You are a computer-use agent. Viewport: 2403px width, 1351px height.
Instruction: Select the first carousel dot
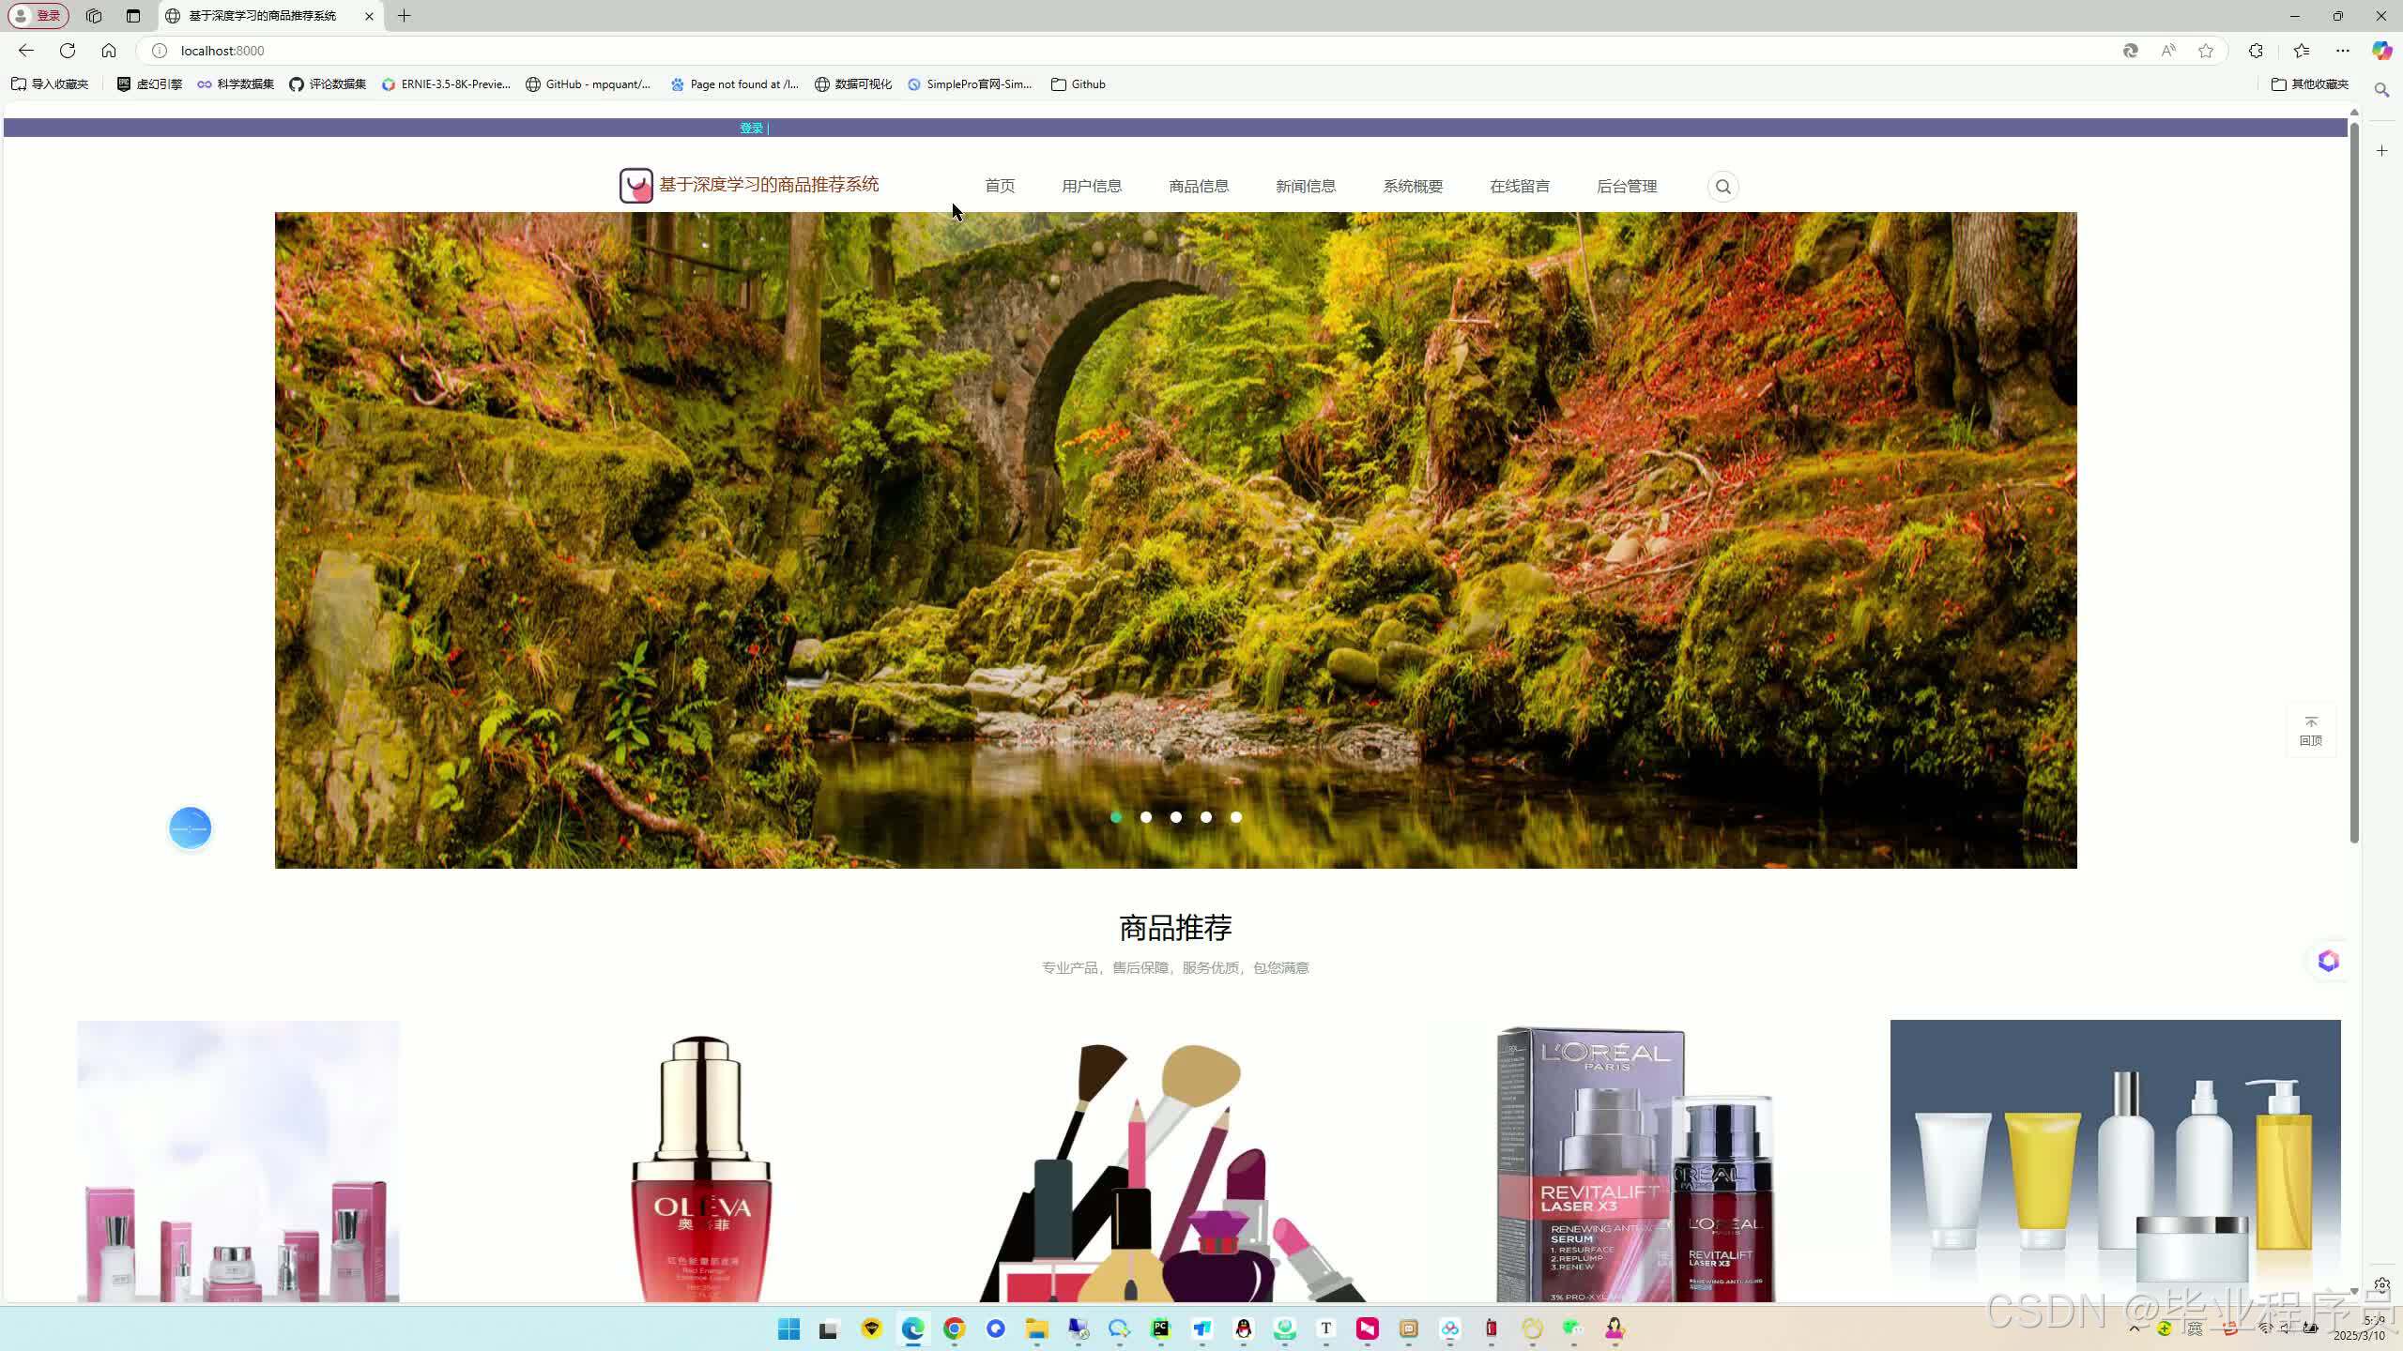tap(1116, 817)
